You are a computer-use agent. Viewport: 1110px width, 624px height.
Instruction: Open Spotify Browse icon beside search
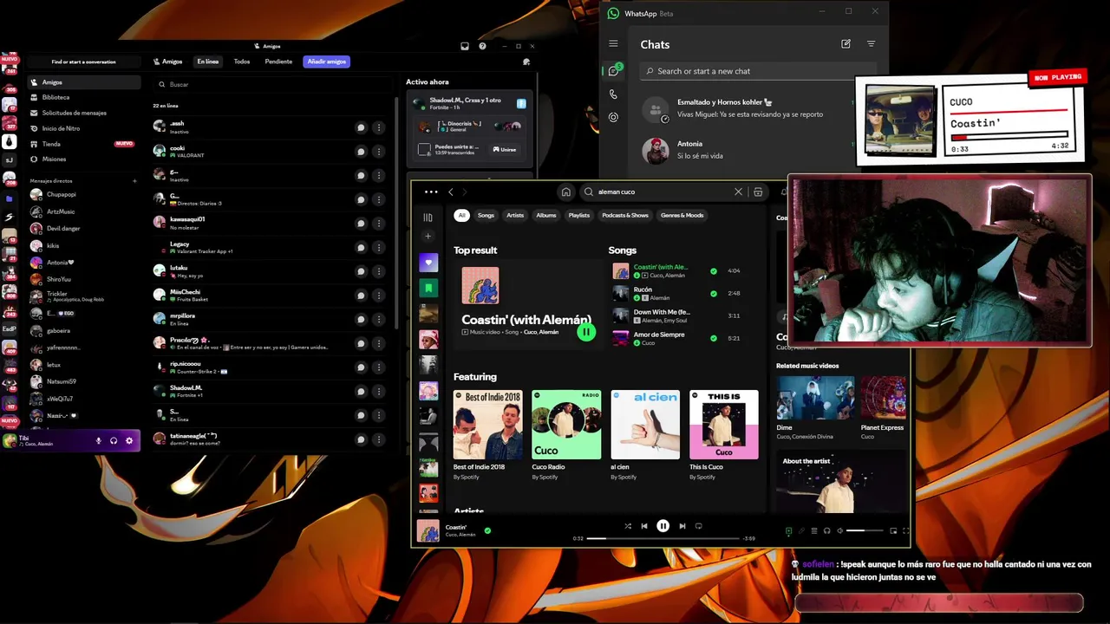click(758, 192)
